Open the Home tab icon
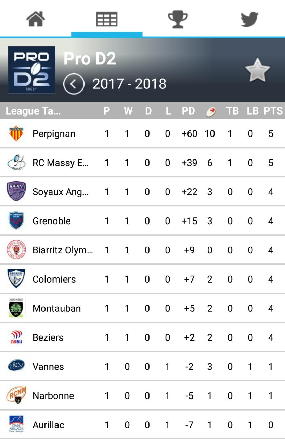 [36, 19]
